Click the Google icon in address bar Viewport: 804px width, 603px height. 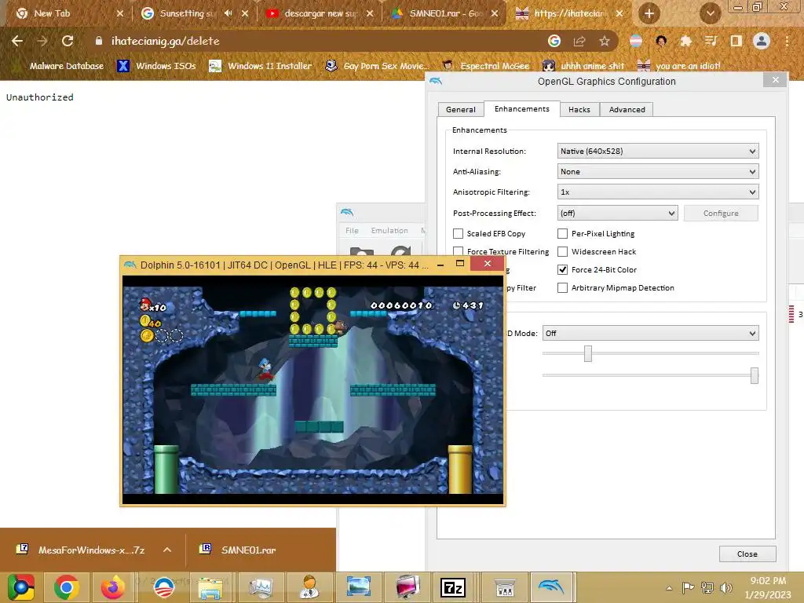point(554,41)
